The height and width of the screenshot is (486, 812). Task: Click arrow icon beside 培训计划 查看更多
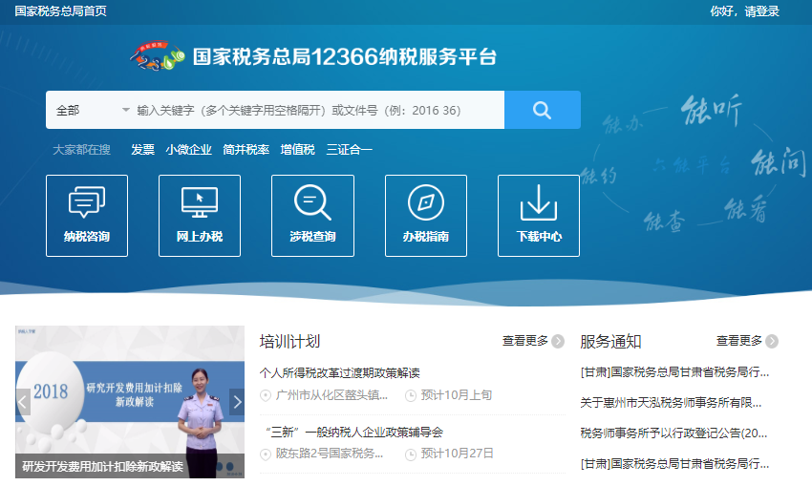558,341
